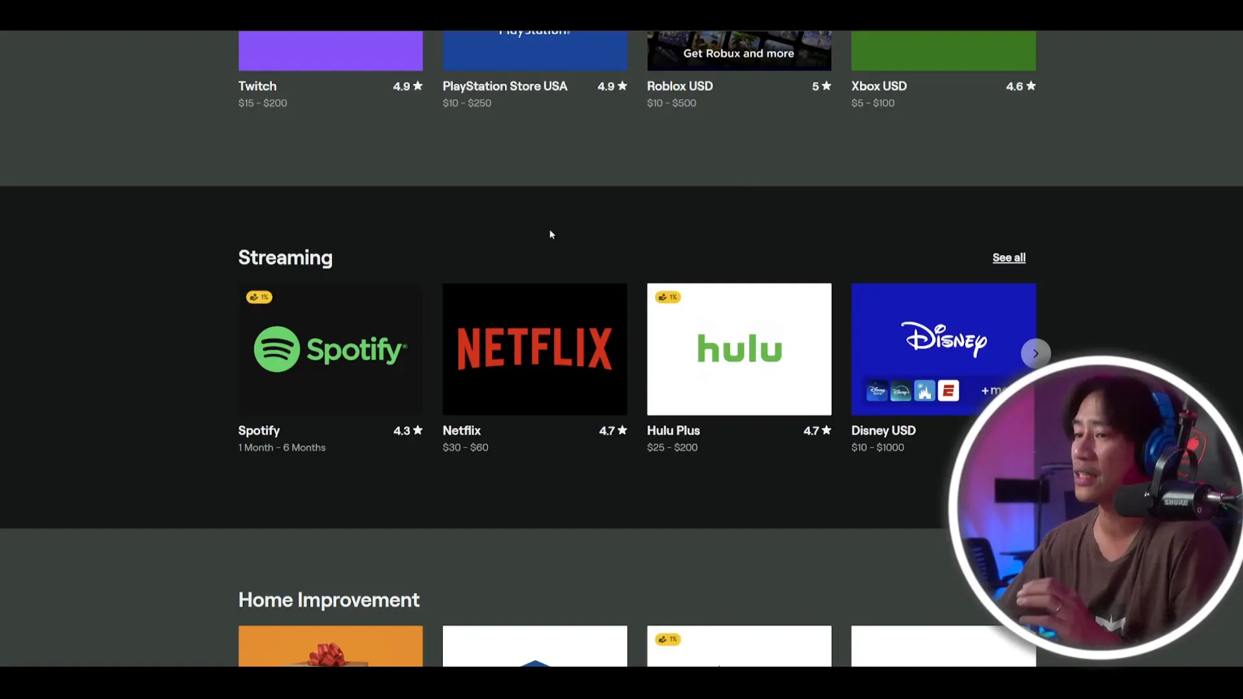Open the Netflix gift card thumbnail
1243x699 pixels.
[x=535, y=349]
